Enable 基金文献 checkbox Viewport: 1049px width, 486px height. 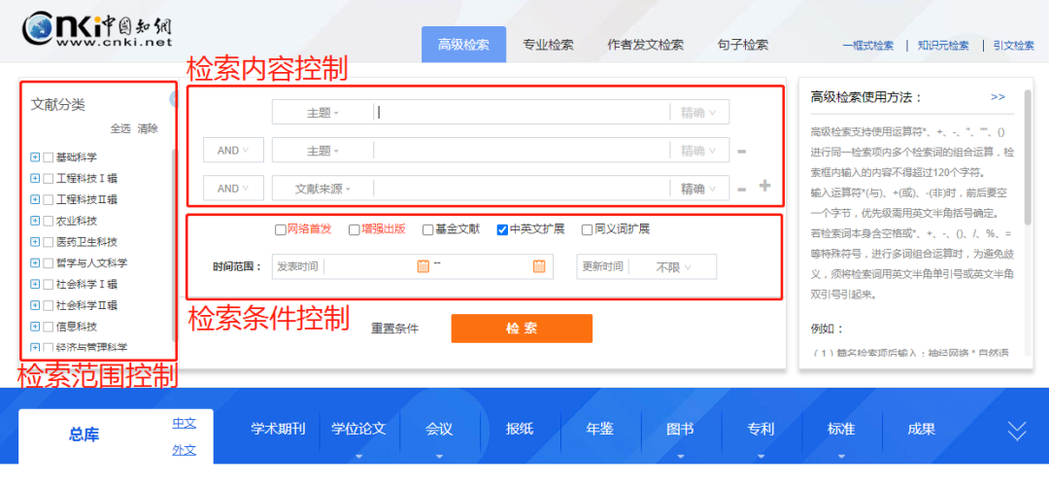[428, 229]
